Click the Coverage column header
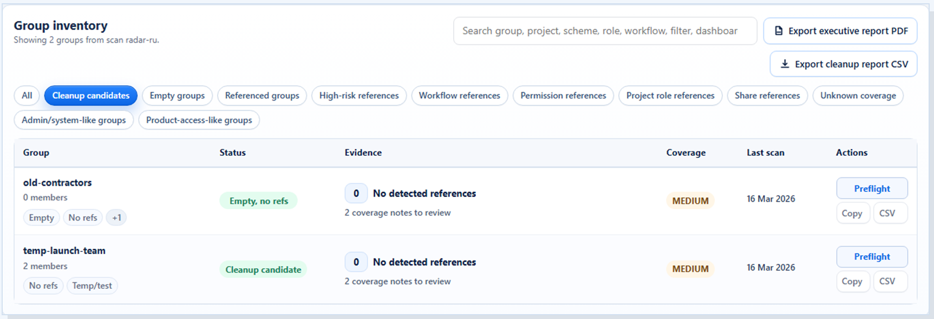Screen dimensions: 934x319 685,152
